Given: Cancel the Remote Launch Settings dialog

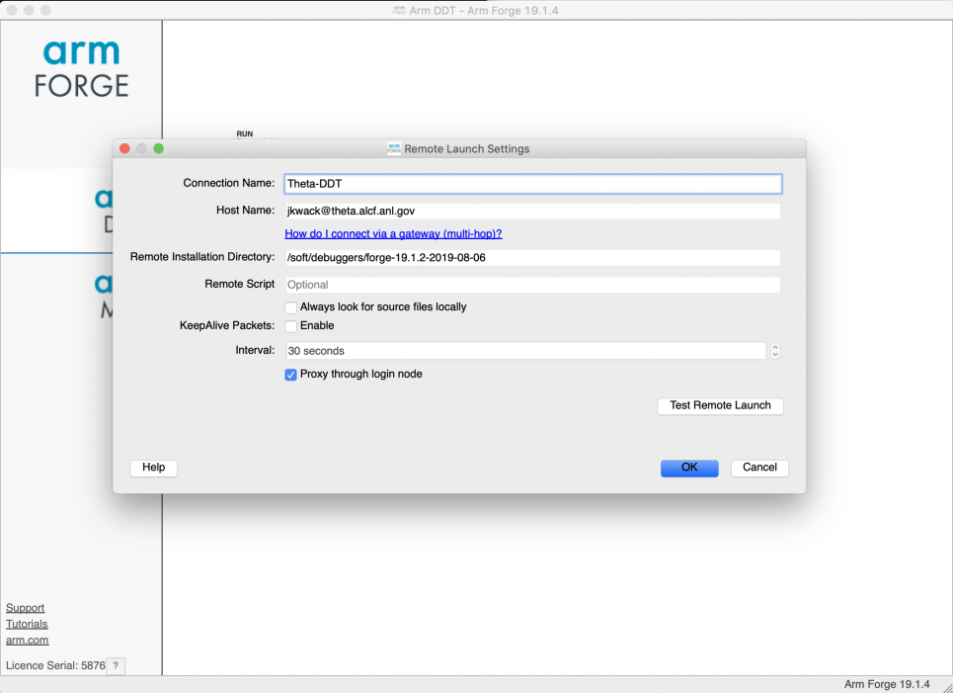Looking at the screenshot, I should 759,468.
